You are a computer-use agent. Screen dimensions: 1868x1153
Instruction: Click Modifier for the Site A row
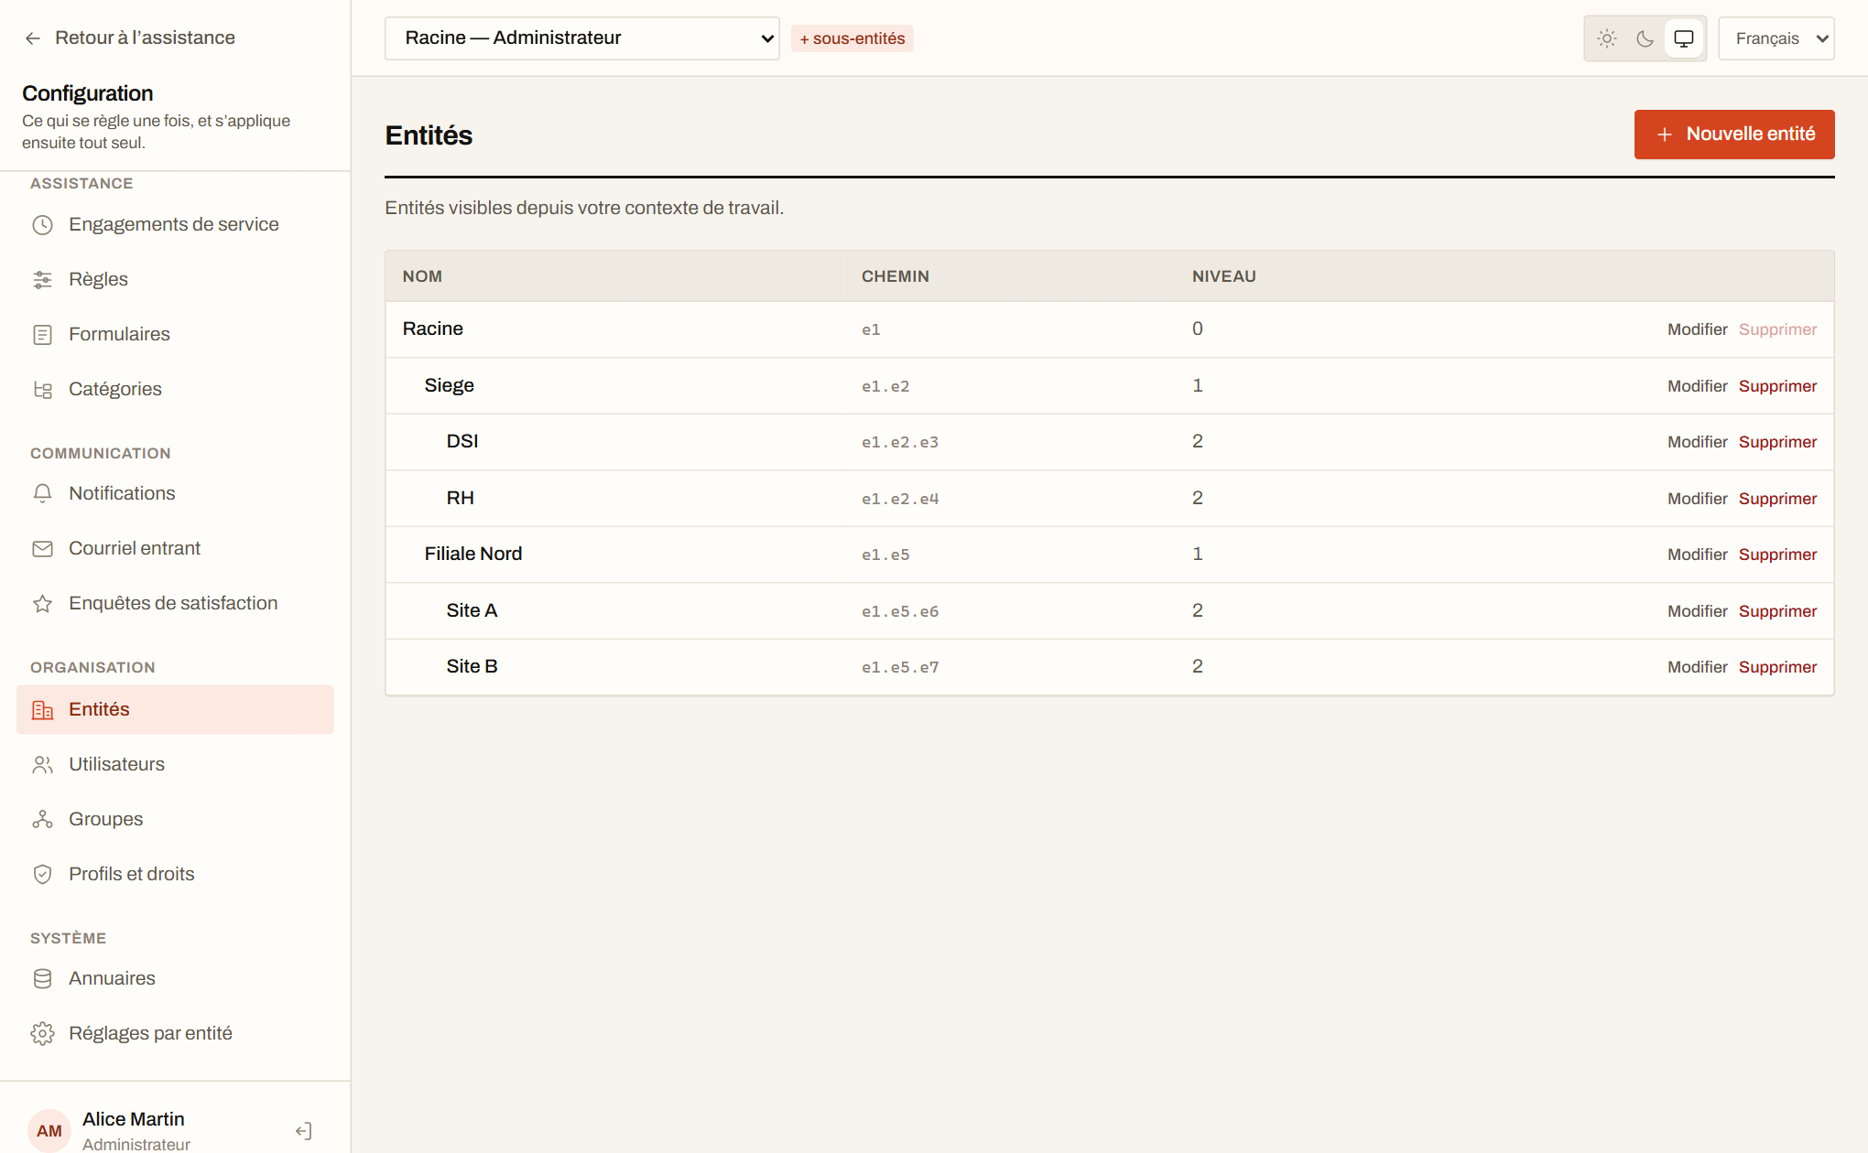pos(1697,611)
